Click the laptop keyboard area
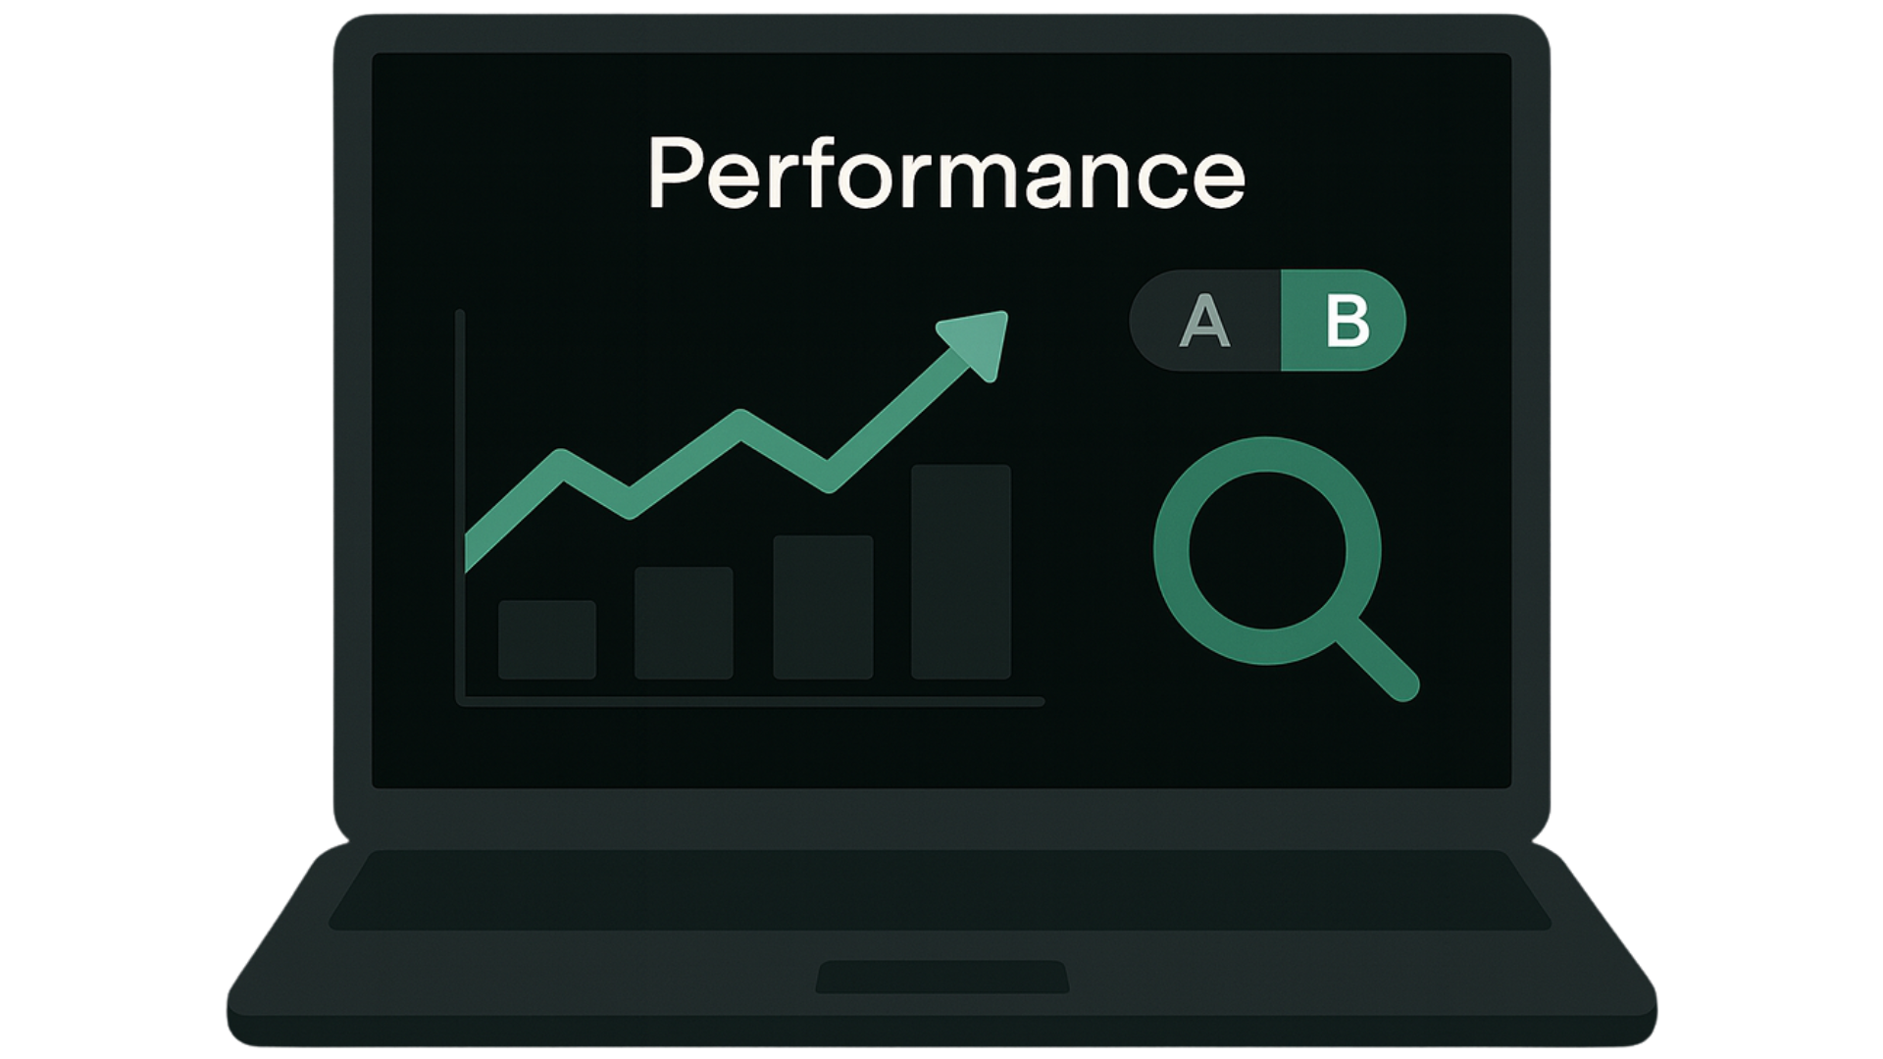This screenshot has width=1883, height=1059. point(940,889)
